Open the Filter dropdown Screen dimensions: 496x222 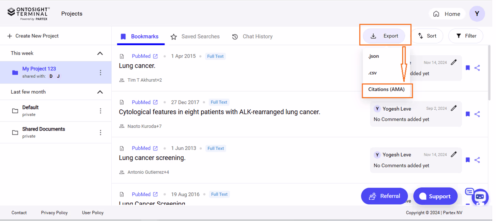click(x=465, y=35)
